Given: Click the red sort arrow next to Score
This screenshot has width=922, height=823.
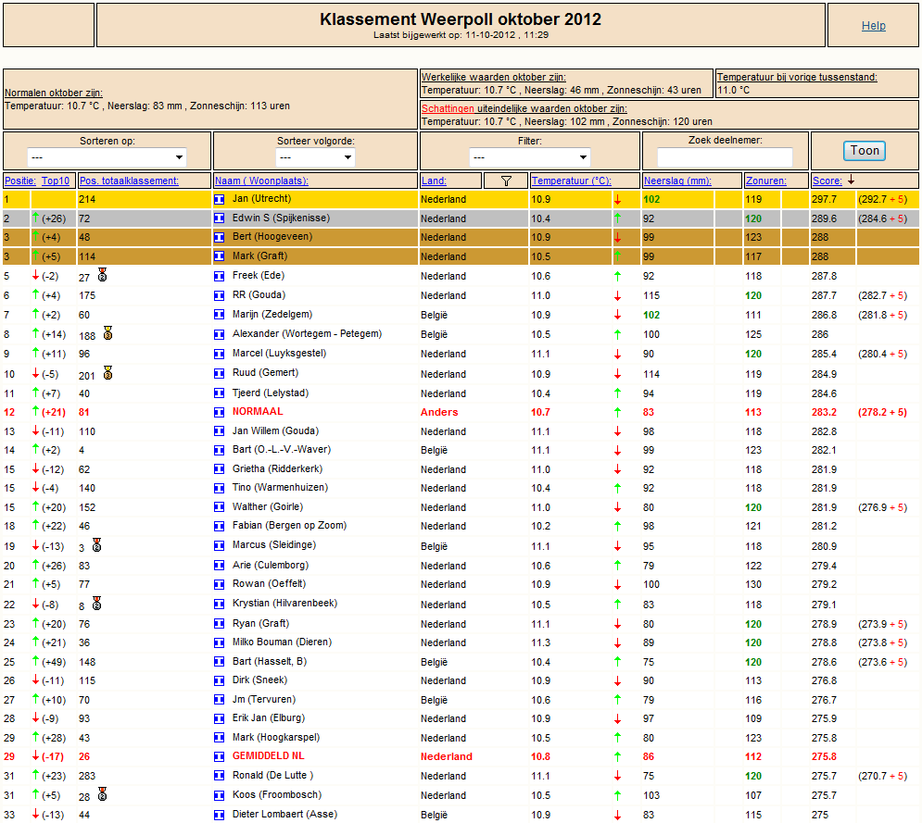Looking at the screenshot, I should pyautogui.click(x=851, y=180).
